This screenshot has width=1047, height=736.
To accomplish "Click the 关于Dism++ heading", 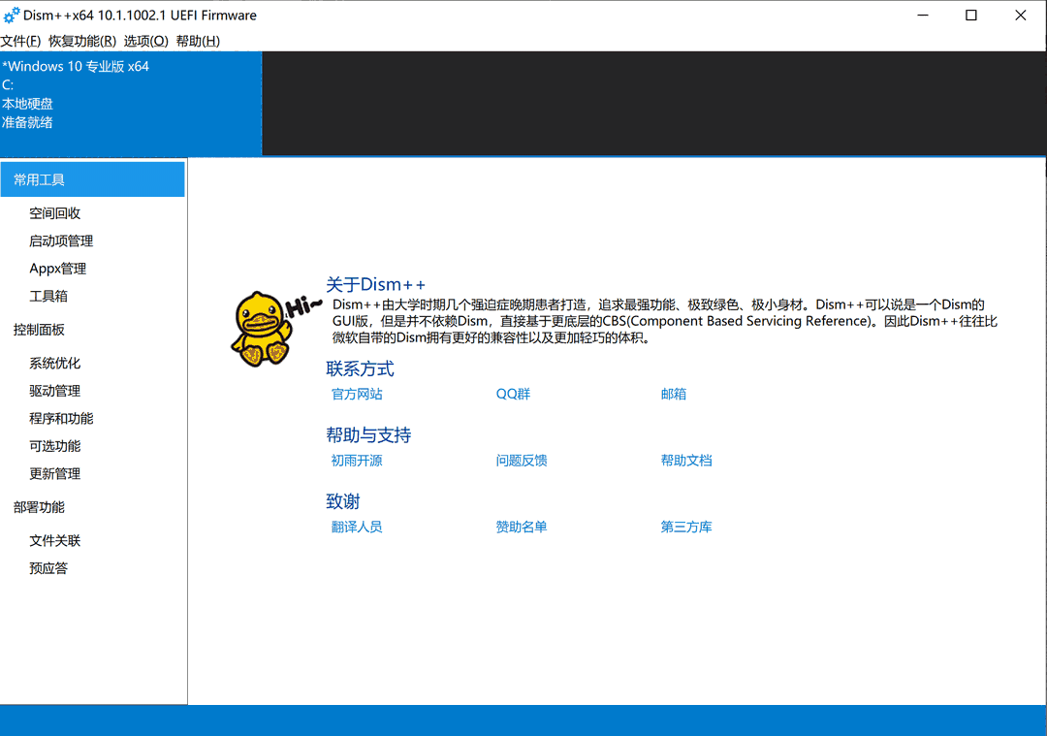I will point(375,284).
